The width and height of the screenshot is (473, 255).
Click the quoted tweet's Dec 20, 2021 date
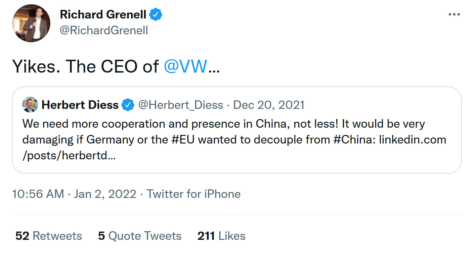269,105
